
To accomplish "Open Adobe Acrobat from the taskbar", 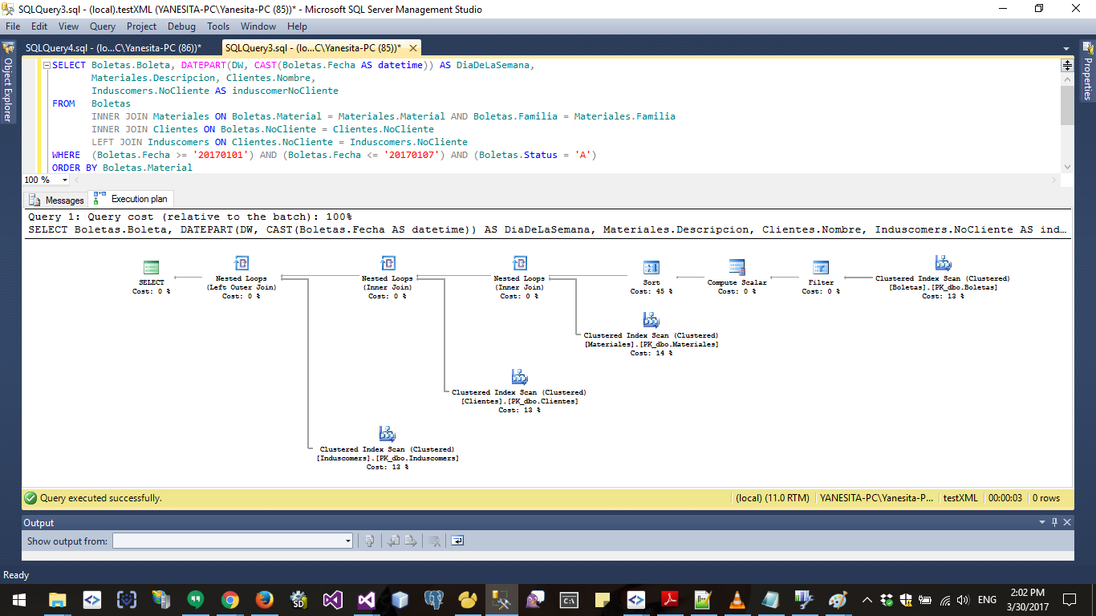I will click(669, 600).
